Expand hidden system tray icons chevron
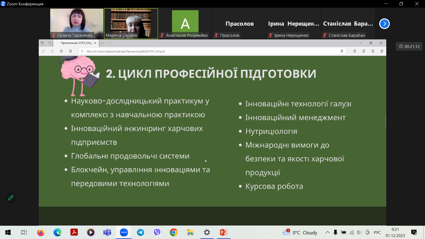This screenshot has height=239, width=425. (x=327, y=233)
